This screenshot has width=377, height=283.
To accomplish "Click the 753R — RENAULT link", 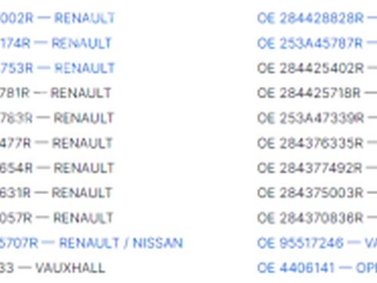I will 57,68.
